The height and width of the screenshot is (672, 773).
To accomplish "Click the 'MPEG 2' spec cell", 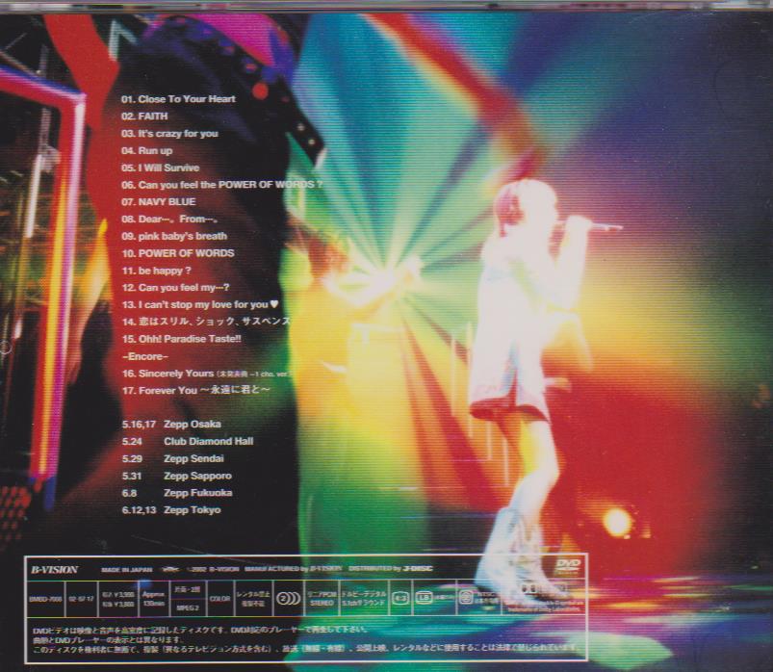I will coord(188,607).
